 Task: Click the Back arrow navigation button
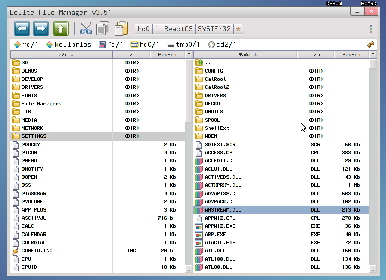coord(24,29)
